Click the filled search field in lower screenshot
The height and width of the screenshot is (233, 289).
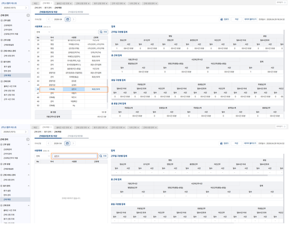coord(75,156)
